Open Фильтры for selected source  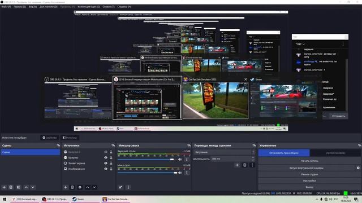click(70, 138)
